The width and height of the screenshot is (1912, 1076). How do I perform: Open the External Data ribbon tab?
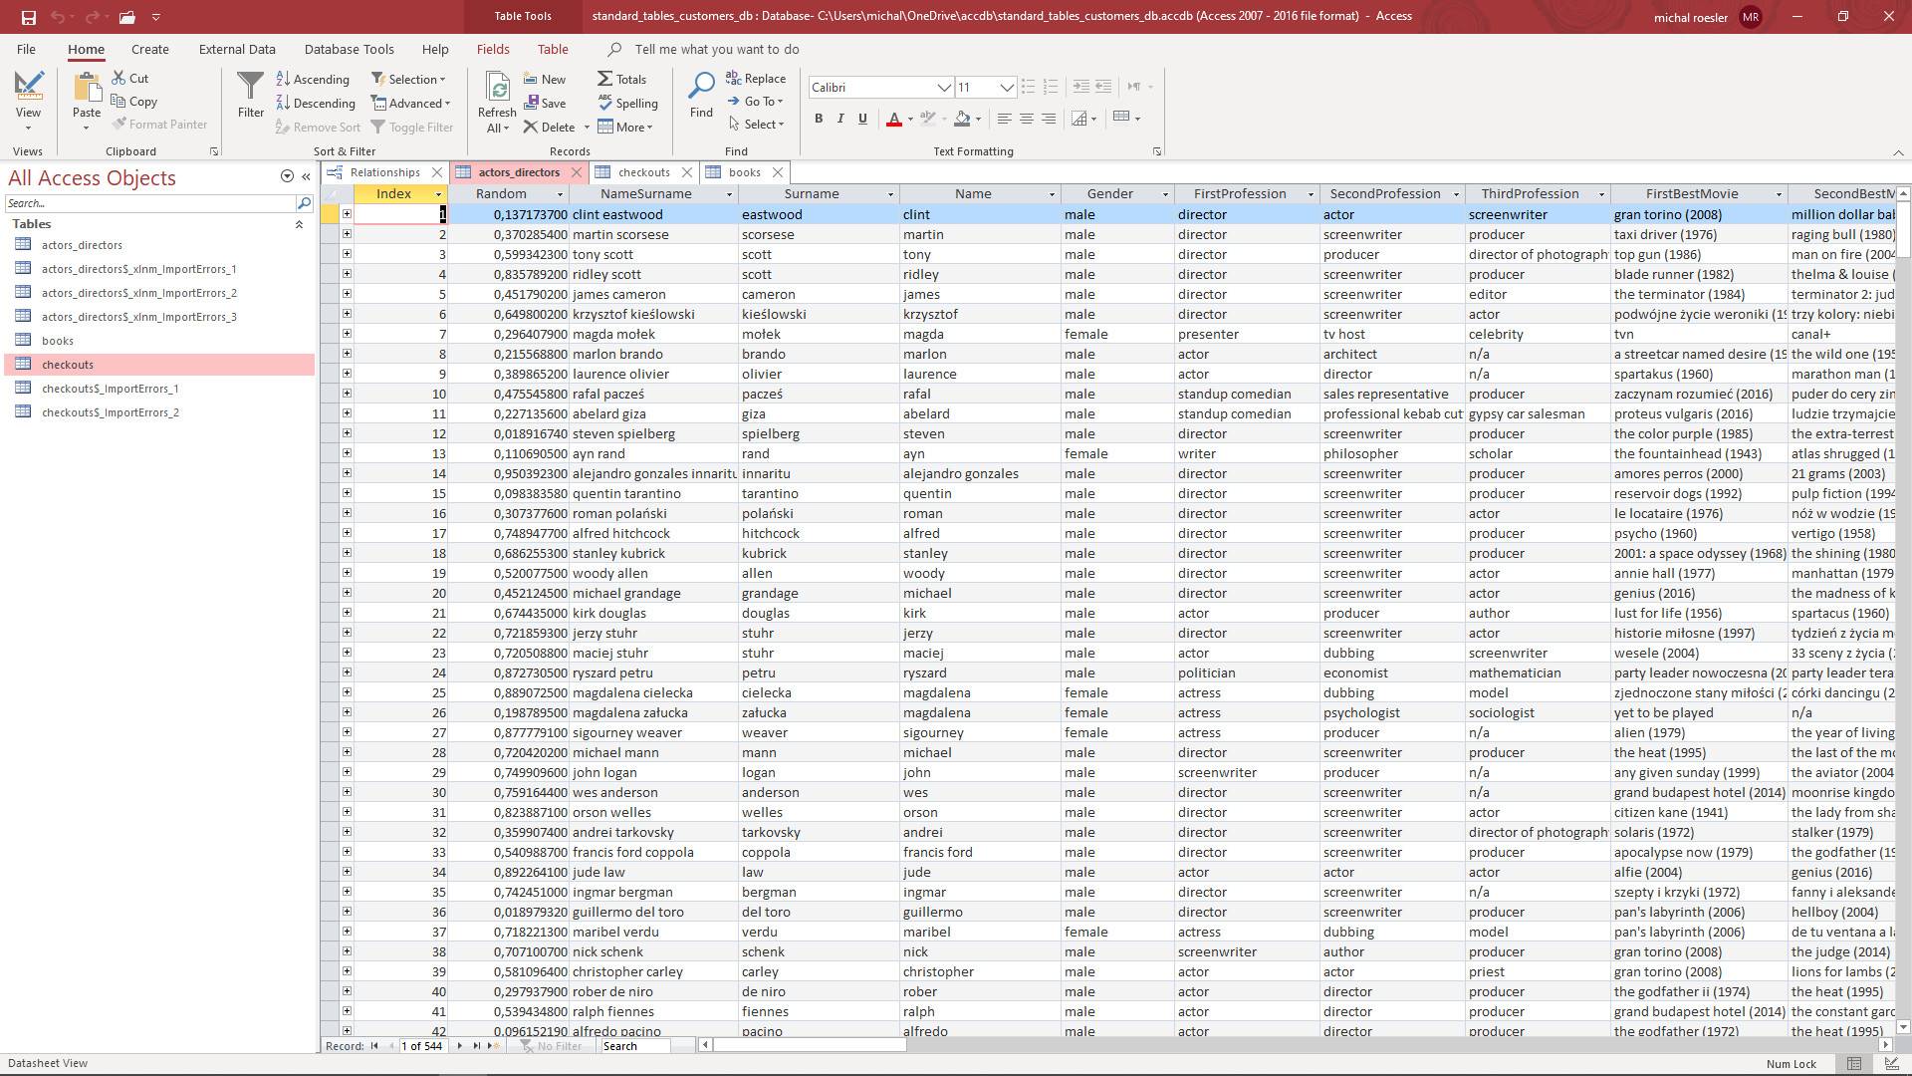pyautogui.click(x=237, y=49)
